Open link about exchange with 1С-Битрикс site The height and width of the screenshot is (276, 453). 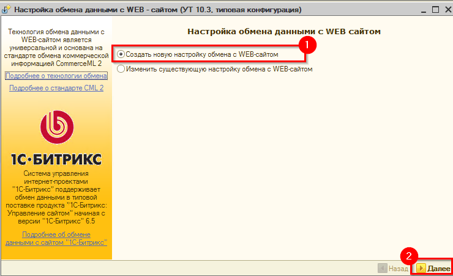tap(56, 238)
